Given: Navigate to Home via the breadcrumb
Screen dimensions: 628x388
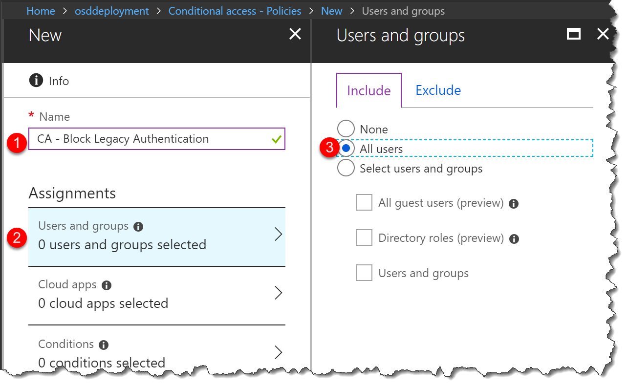Looking at the screenshot, I should tap(41, 10).
